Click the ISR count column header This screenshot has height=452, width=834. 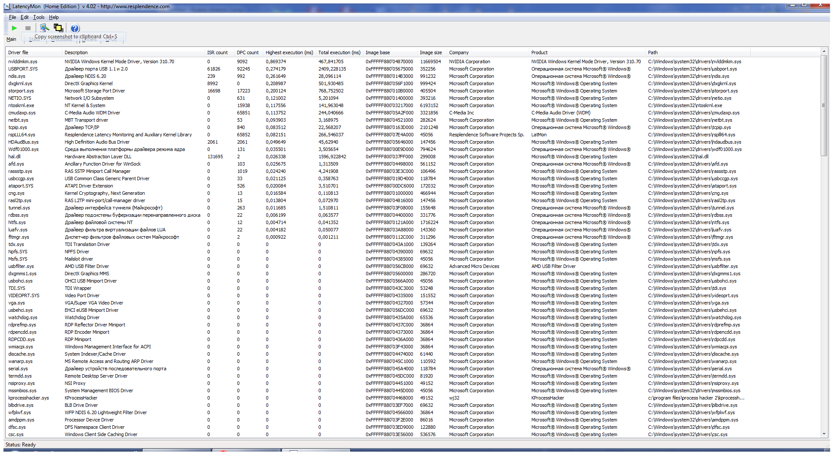tap(217, 52)
